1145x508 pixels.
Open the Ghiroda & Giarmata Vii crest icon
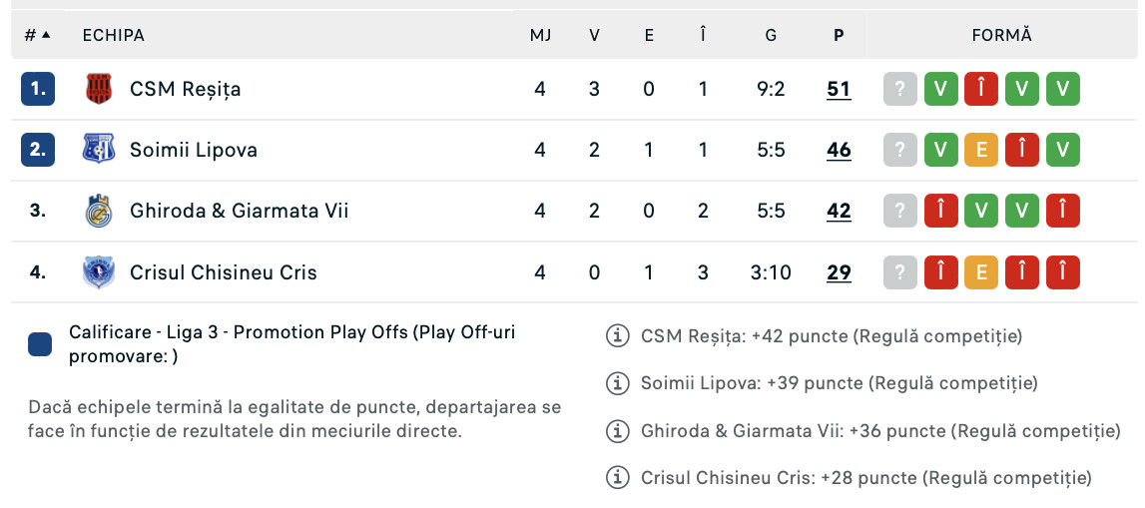click(99, 211)
